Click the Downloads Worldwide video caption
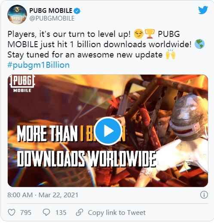This screenshot has width=214, height=223. (x=86, y=159)
